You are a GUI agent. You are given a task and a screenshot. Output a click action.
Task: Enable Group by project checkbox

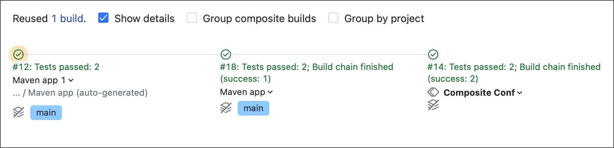coord(333,18)
